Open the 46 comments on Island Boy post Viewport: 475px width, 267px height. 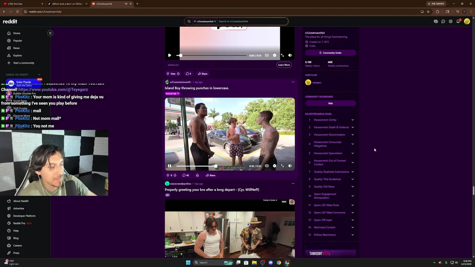tap(186, 175)
